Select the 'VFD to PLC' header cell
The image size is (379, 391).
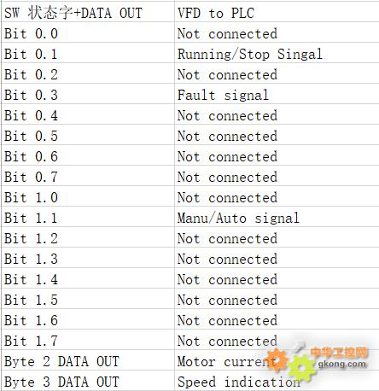(x=277, y=12)
